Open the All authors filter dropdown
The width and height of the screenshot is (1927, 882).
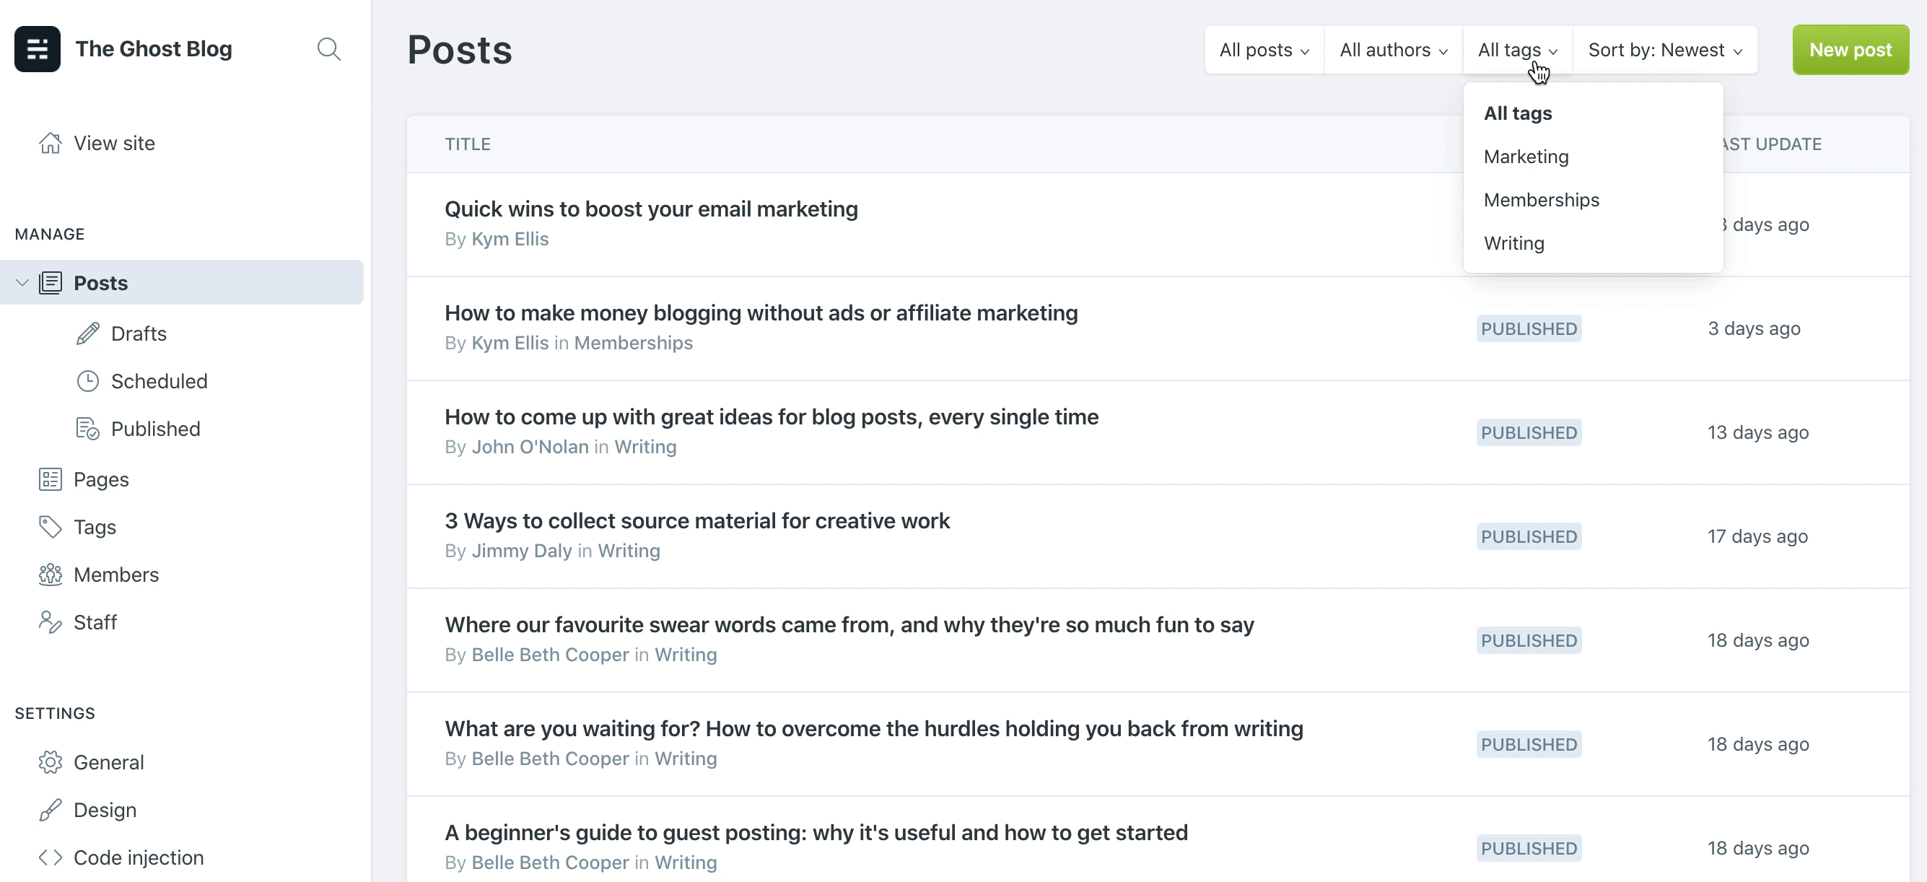[x=1393, y=50]
